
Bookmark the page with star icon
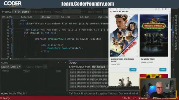(159, 9)
